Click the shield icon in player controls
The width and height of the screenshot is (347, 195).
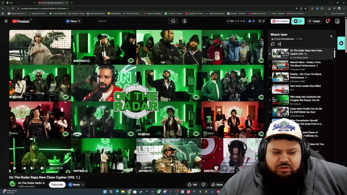pos(216,168)
